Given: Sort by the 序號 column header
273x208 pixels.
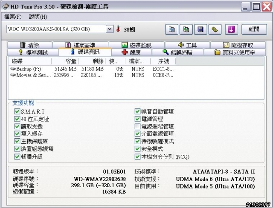Looking at the screenshot, I should click(x=163, y=61).
